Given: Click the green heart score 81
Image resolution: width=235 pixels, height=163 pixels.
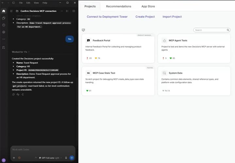Looking at the screenshot, I should 89,91.
